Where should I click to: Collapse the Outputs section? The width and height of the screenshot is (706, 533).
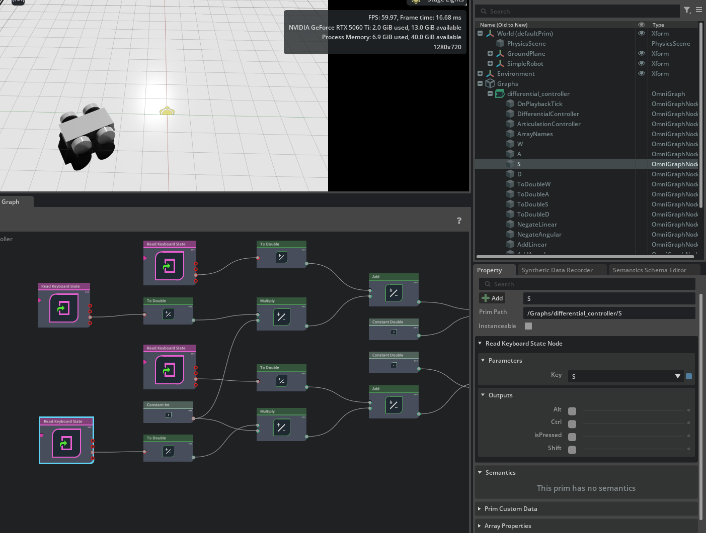(x=483, y=395)
